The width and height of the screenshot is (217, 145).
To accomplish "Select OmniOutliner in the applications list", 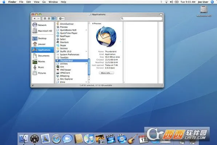I will tap(72, 24).
